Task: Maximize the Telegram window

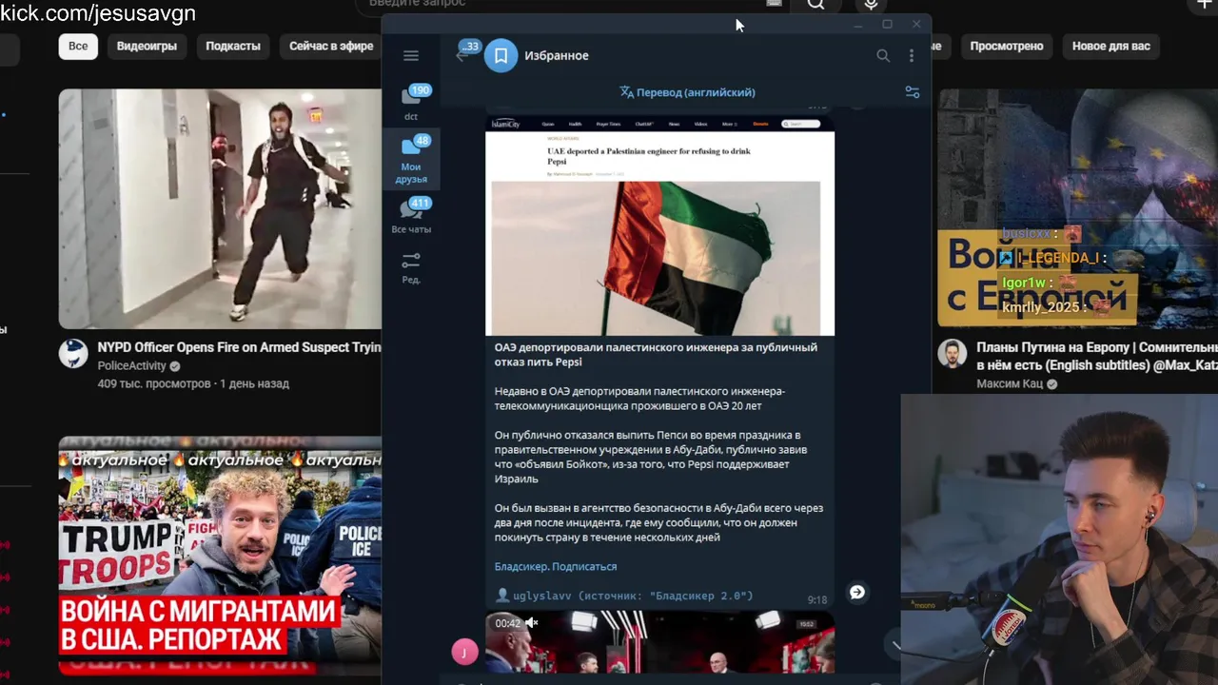Action: (x=887, y=25)
